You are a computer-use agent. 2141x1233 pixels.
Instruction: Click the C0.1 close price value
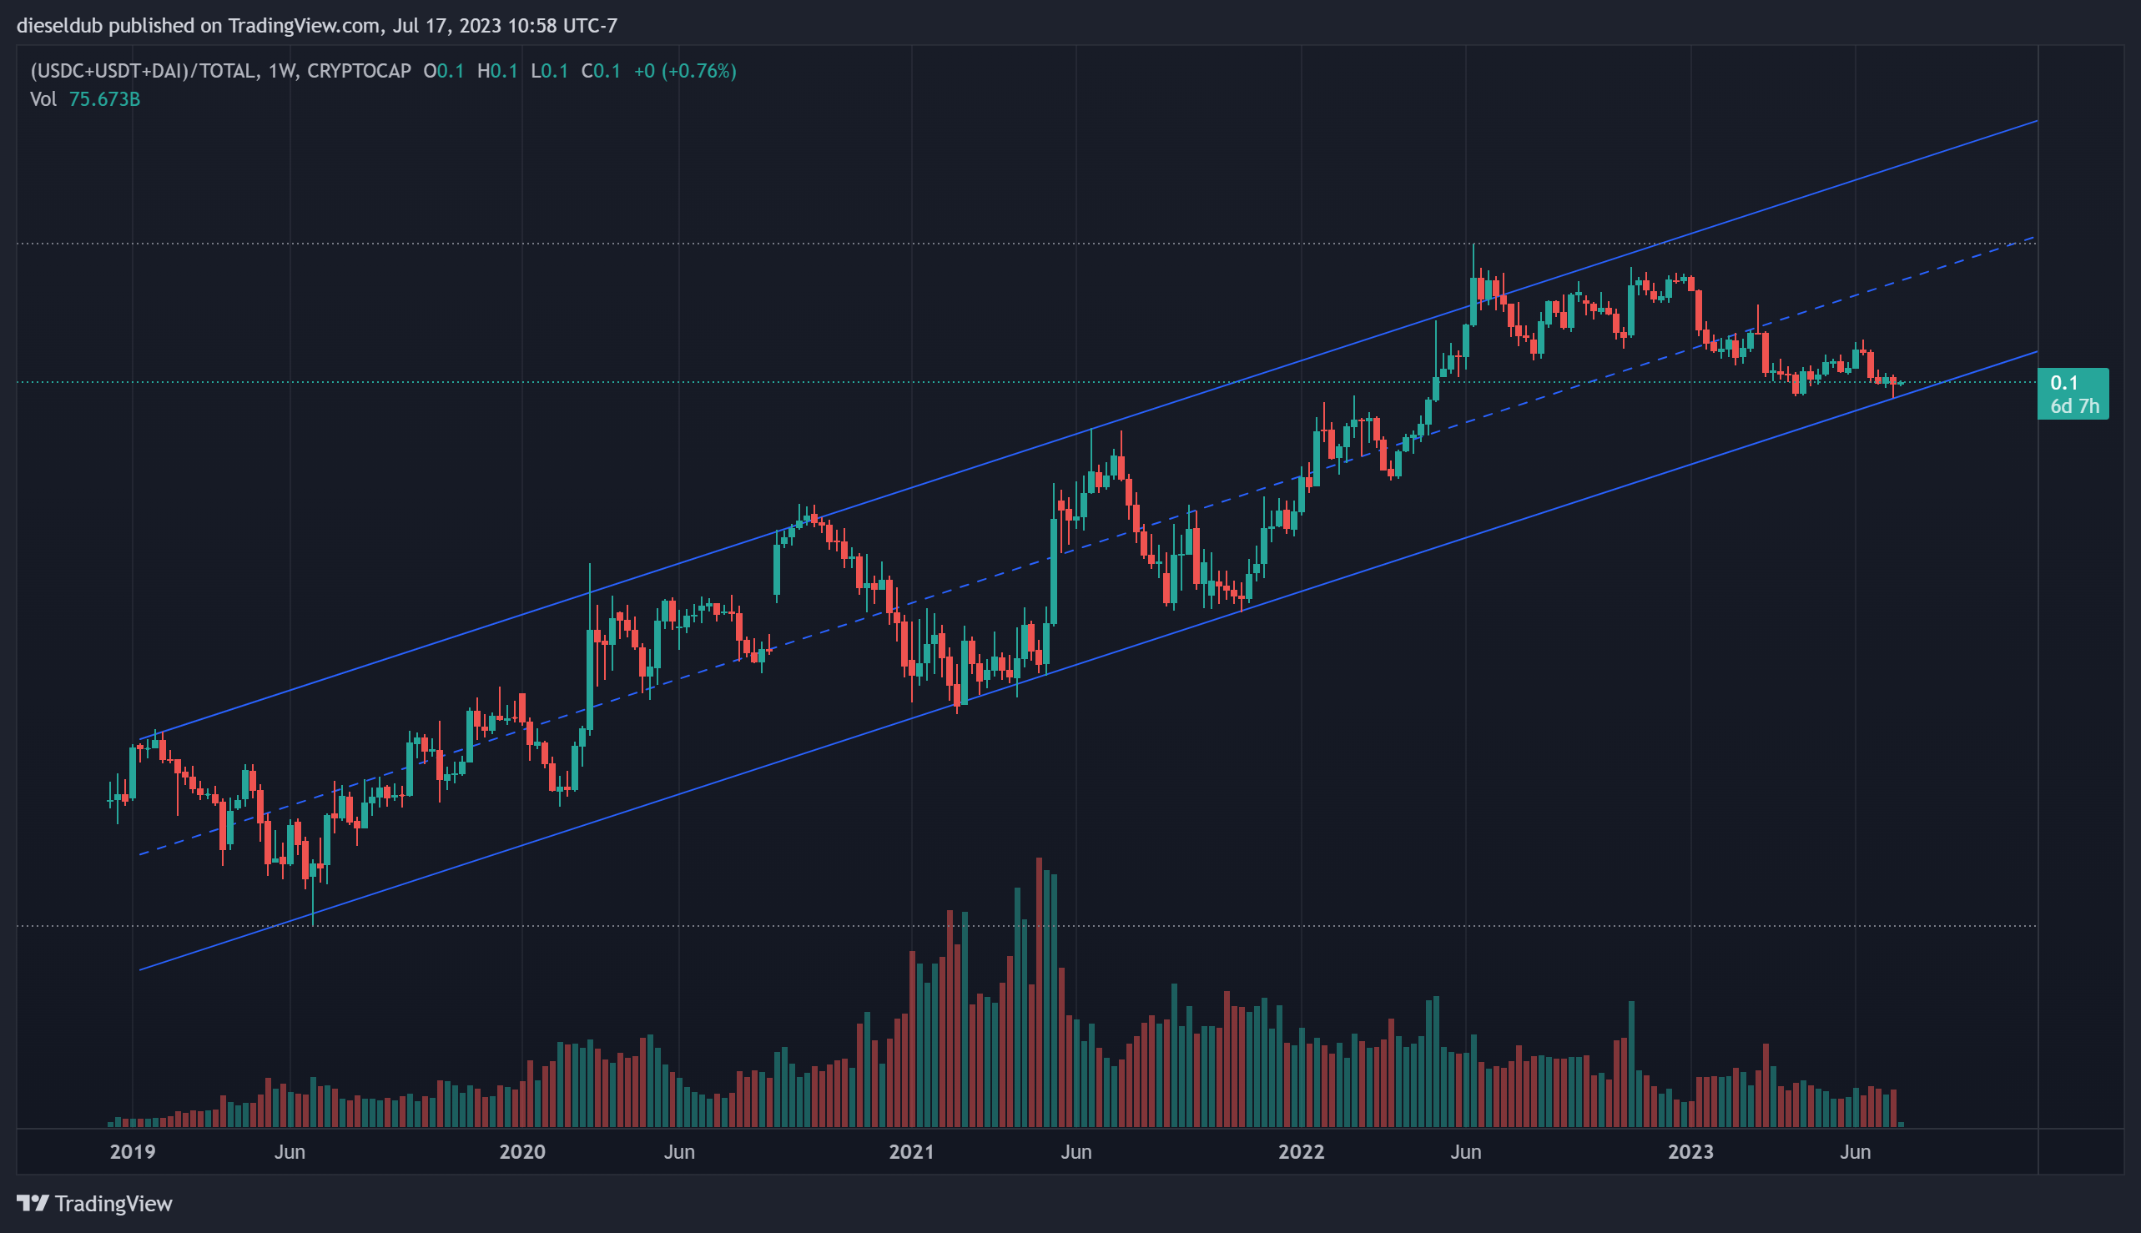[x=602, y=71]
